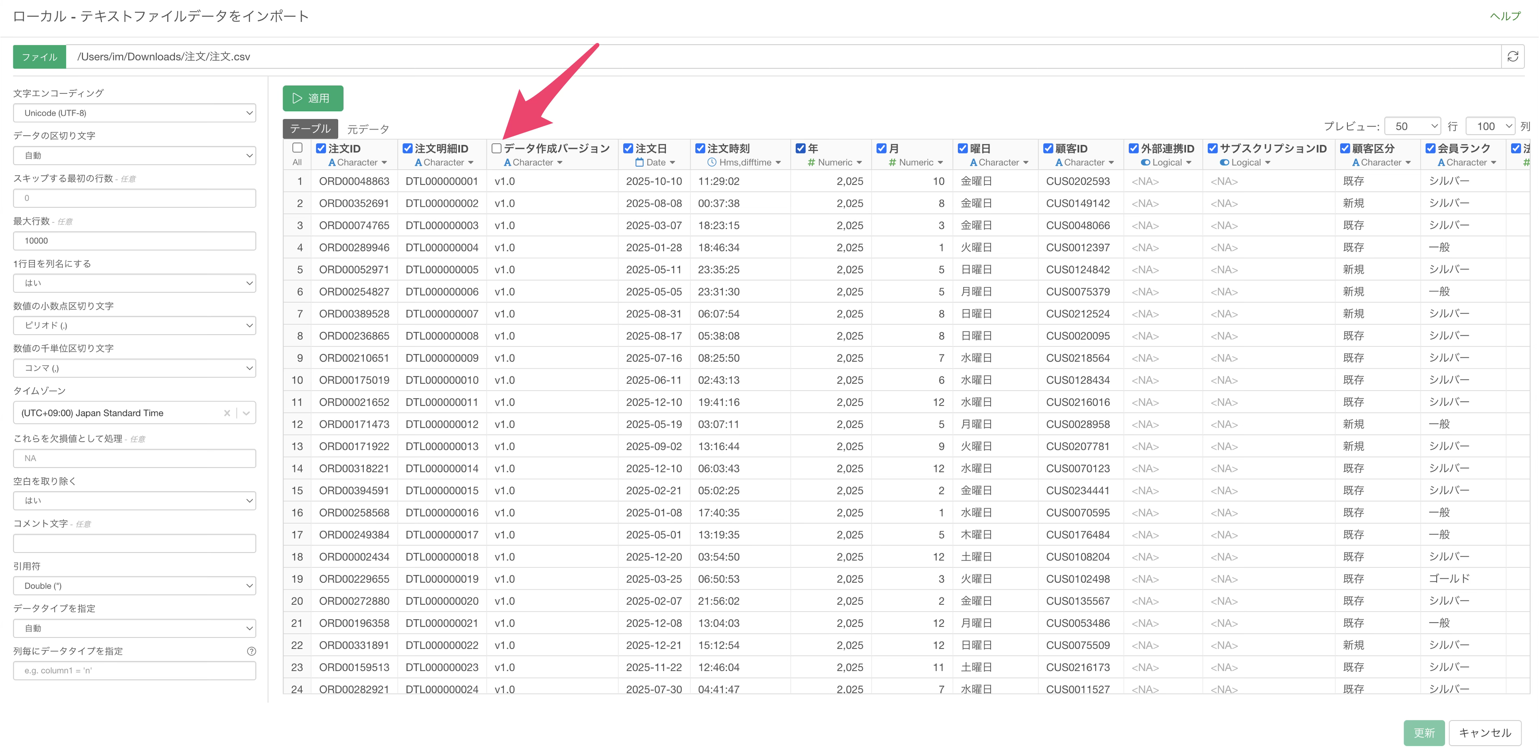Click the help icon for 列毎にデータタイプを指定
The image size is (1539, 752).
252,651
